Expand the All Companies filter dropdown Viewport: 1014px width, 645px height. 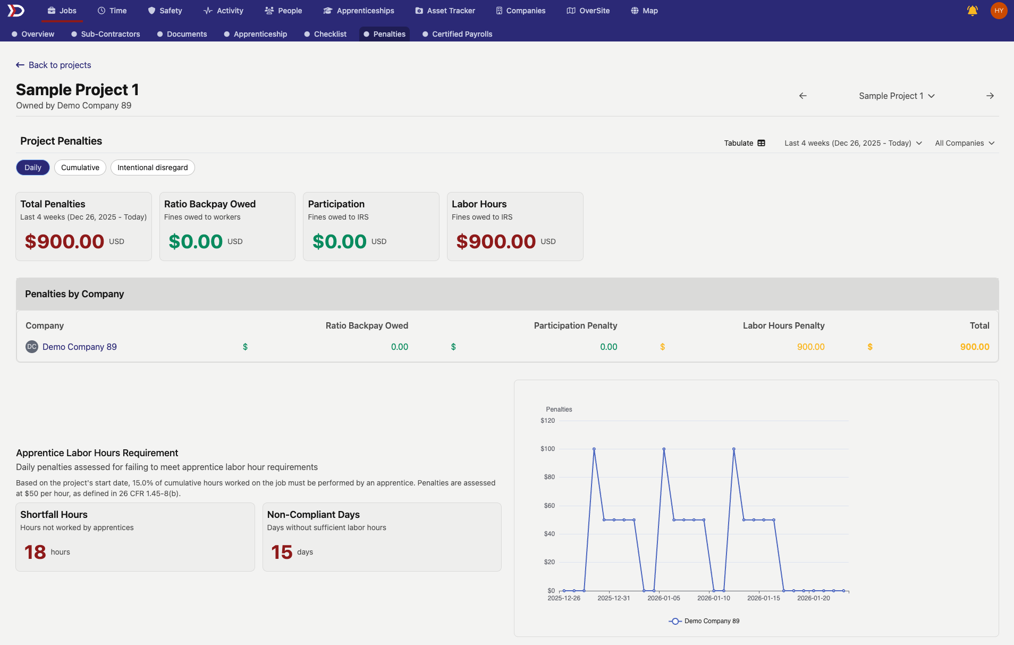pos(965,143)
